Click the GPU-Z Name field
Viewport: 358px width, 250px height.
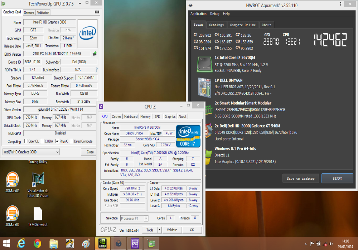click(x=49, y=22)
